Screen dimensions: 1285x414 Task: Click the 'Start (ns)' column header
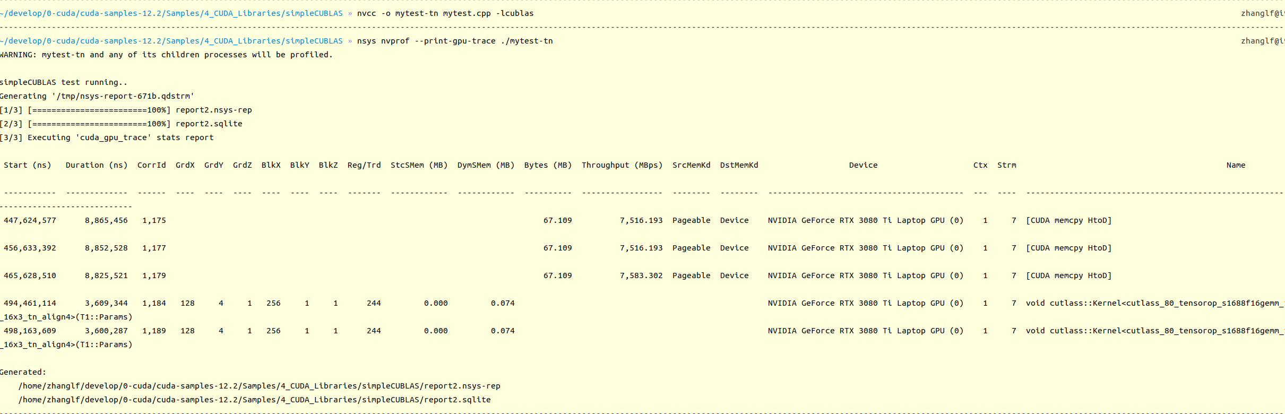pyautogui.click(x=28, y=165)
